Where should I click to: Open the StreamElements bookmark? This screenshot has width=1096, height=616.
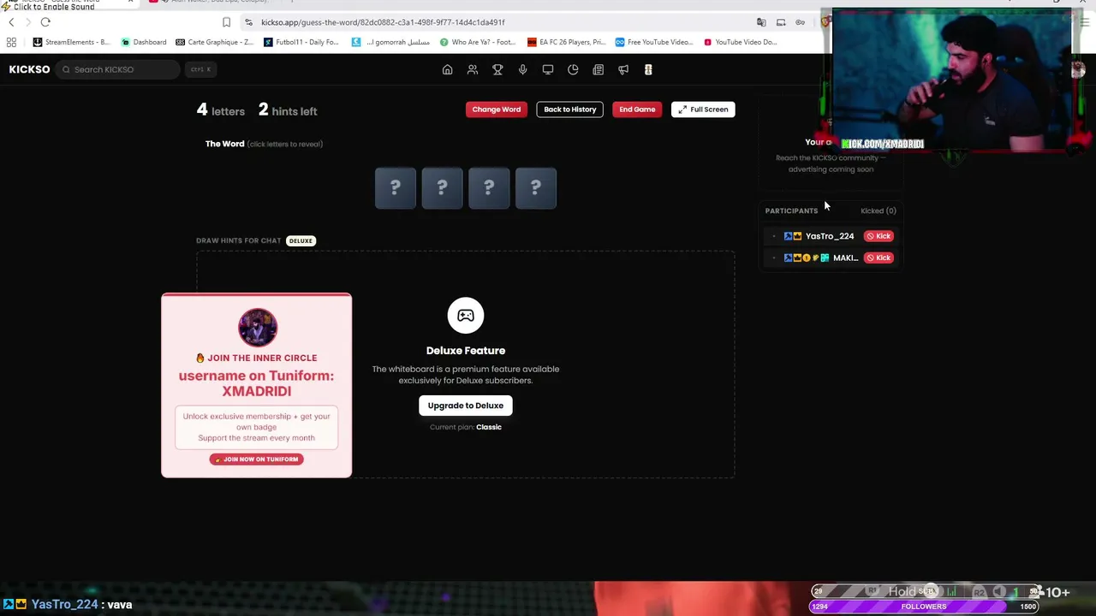point(71,42)
